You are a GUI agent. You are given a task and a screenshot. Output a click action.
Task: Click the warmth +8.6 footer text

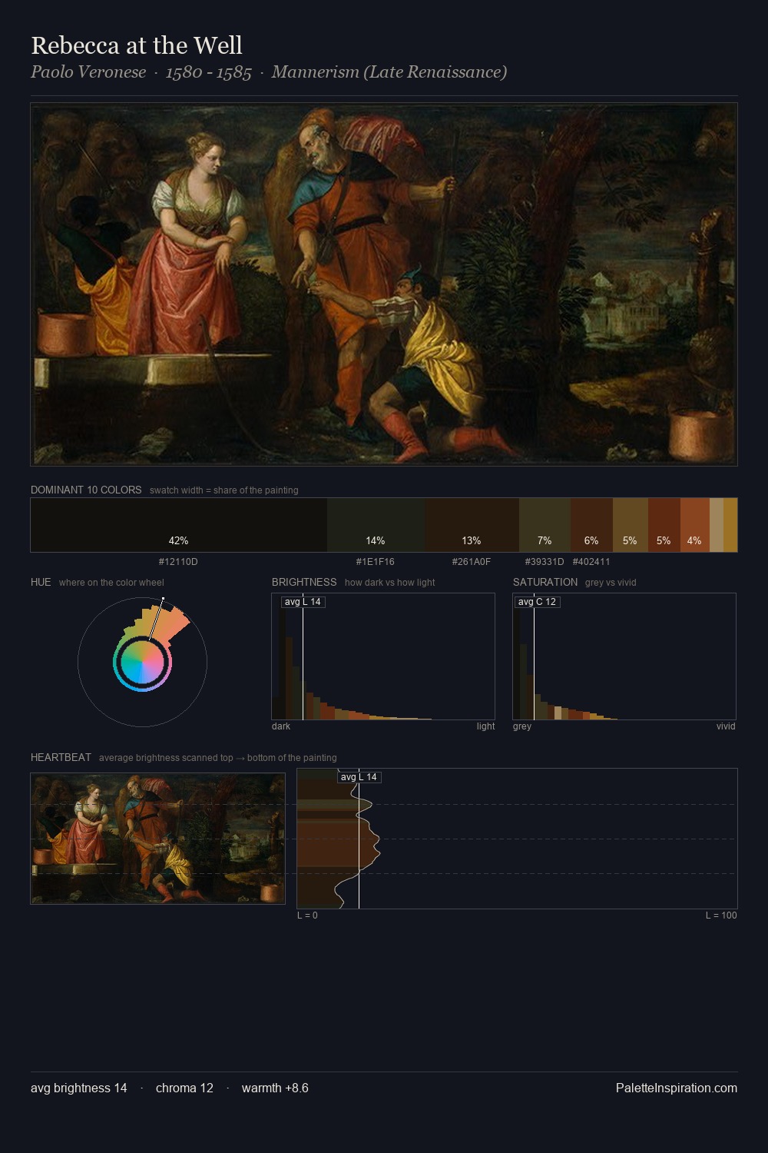tap(275, 1088)
